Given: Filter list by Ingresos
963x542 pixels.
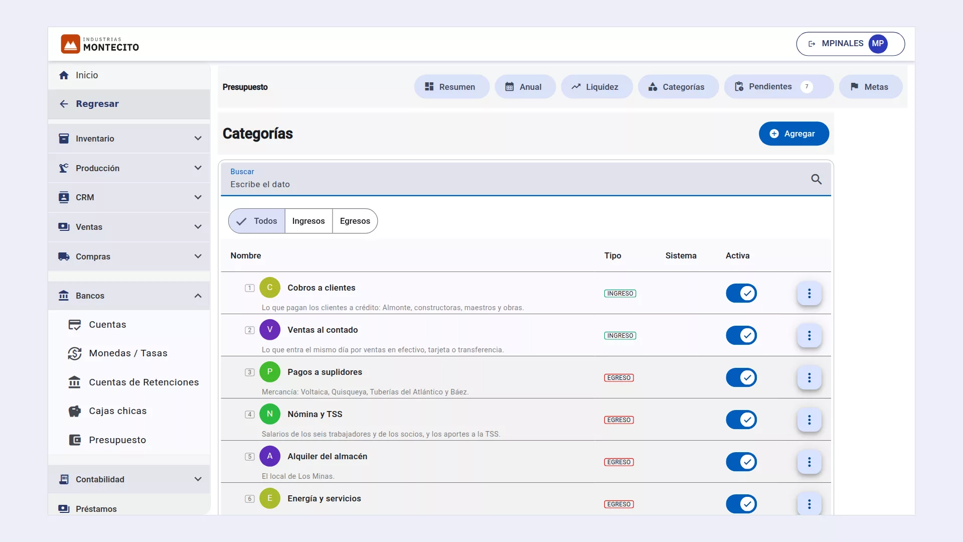Looking at the screenshot, I should [x=308, y=221].
